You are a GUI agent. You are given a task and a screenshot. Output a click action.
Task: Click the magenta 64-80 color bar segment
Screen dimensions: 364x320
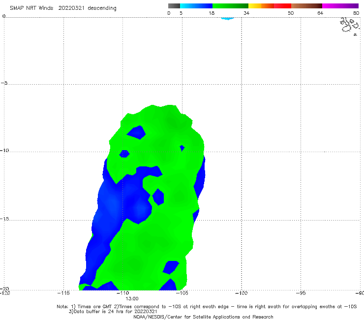[x=340, y=6]
